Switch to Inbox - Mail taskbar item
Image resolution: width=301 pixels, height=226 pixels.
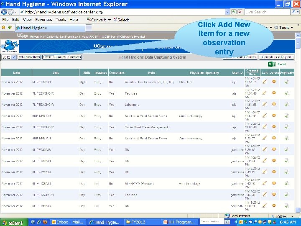[68, 222]
